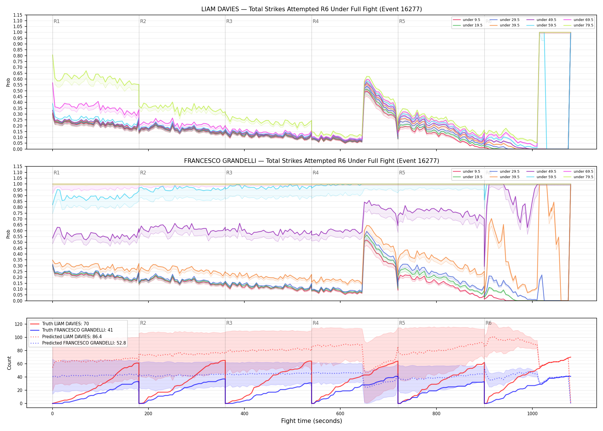Click the 80 tick on Count axis
This screenshot has width=603, height=431.
20,351
